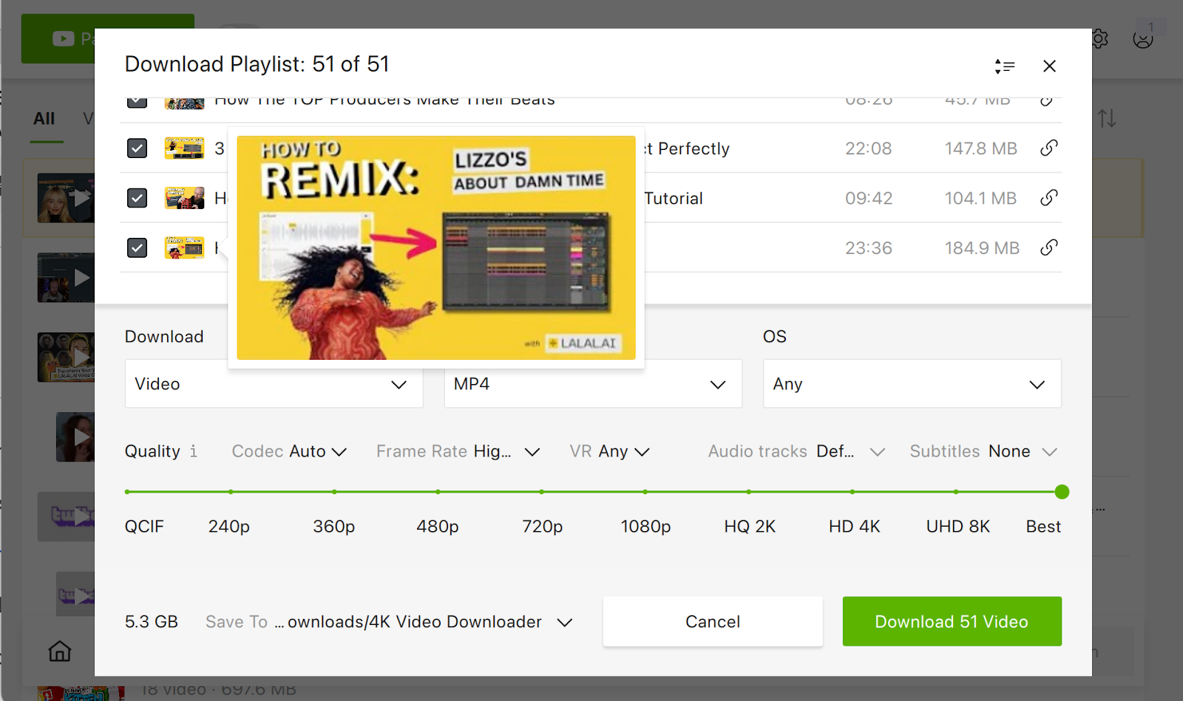Choose the 360p quality label
This screenshot has height=701, width=1183.
click(333, 527)
